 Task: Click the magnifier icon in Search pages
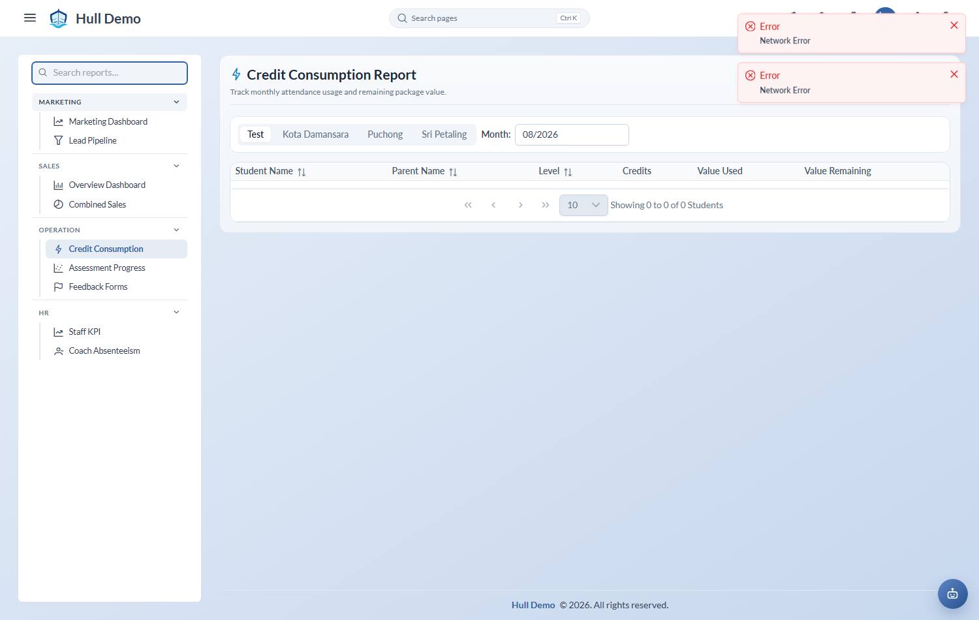click(402, 18)
